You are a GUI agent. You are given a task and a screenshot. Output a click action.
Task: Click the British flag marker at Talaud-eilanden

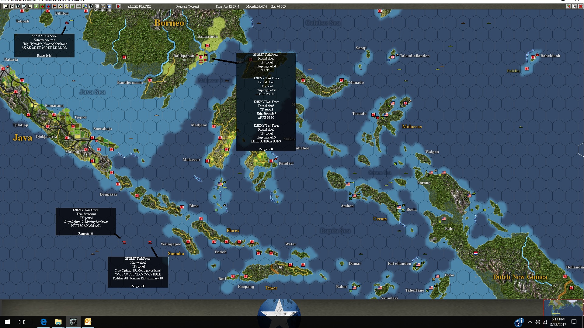coord(393,57)
